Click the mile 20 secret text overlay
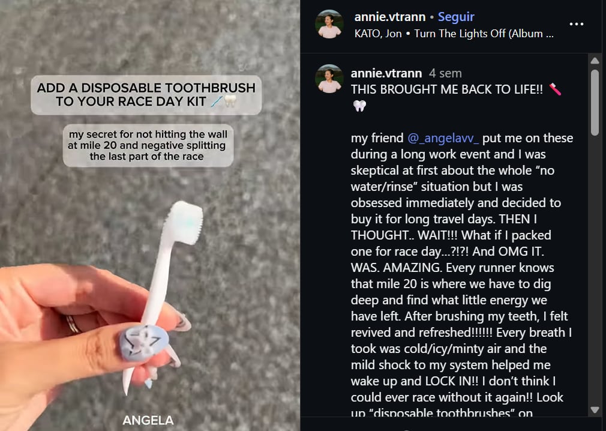Viewport: 606px width, 431px height. click(x=148, y=145)
